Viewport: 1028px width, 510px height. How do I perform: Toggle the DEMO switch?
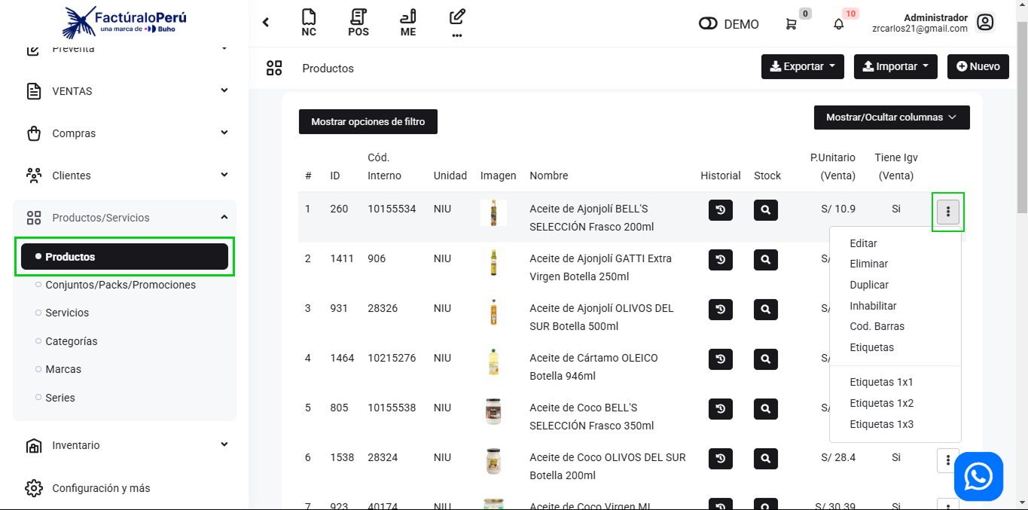[708, 24]
